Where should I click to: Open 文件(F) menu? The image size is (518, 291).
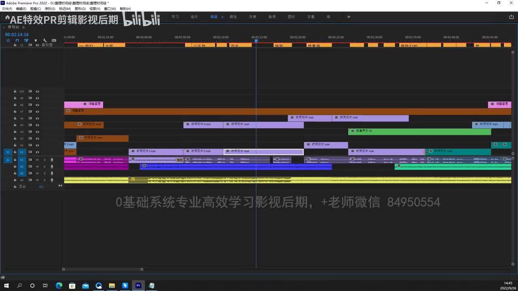7,8
